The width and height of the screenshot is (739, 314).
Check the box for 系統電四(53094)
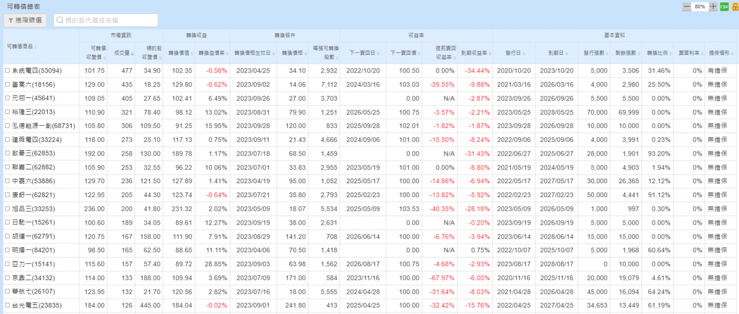point(8,71)
